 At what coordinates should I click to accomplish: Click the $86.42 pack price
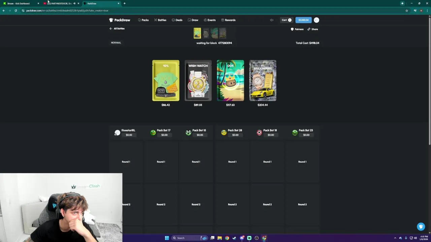click(x=166, y=105)
